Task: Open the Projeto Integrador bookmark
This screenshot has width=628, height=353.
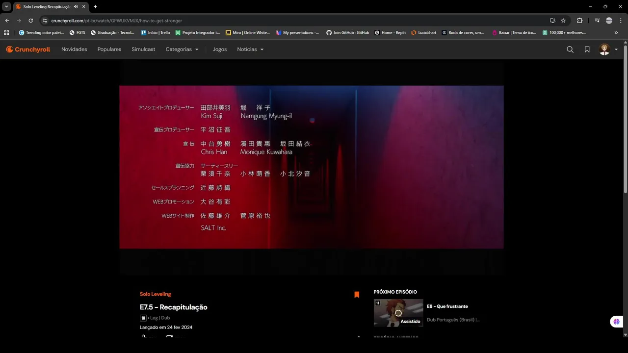Action: pos(198,33)
